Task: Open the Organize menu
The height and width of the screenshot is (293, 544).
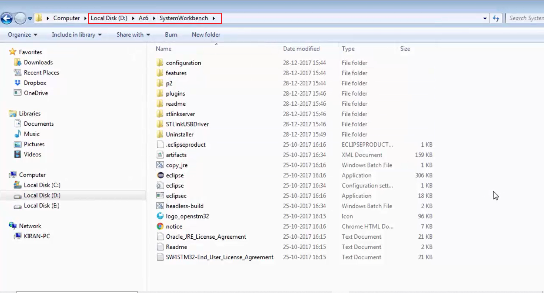Action: 22,35
